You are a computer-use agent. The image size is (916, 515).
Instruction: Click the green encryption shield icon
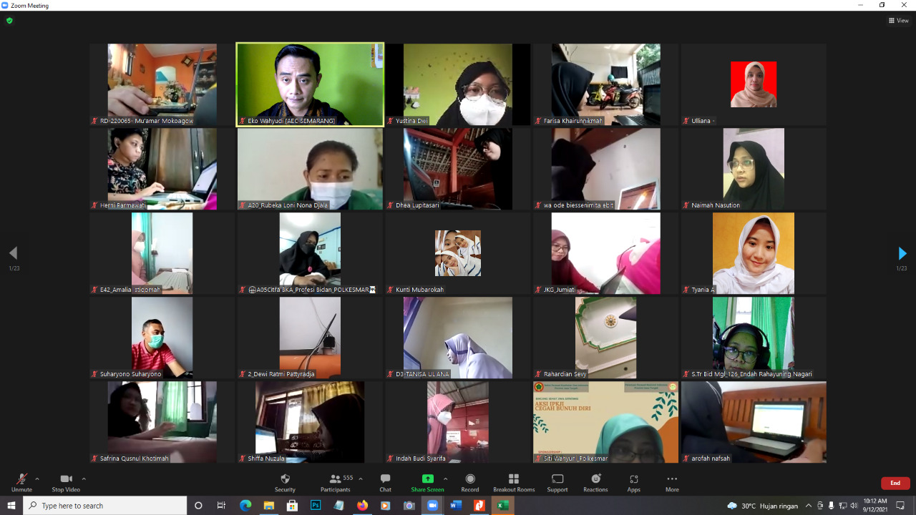pos(9,21)
